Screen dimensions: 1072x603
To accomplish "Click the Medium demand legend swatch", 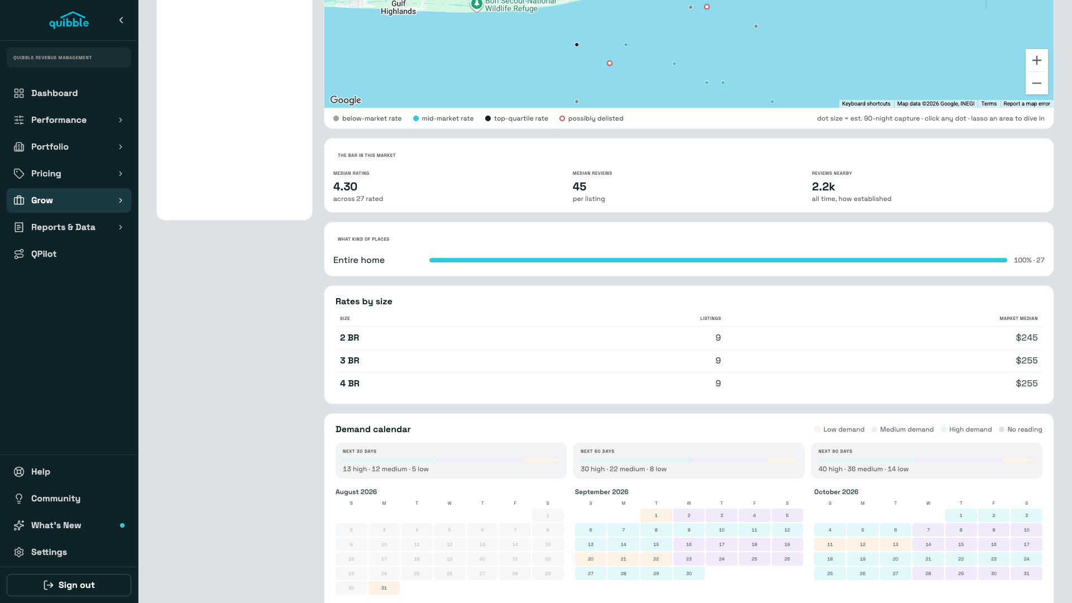I will 874,429.
